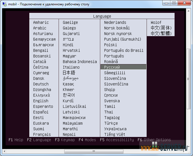
Task: Select Gaeilge language
Action: tap(70, 22)
